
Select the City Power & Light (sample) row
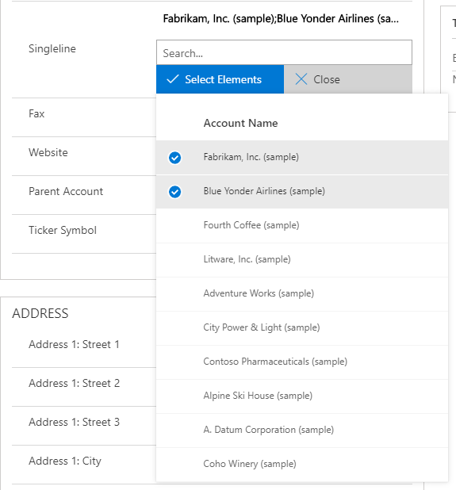302,327
